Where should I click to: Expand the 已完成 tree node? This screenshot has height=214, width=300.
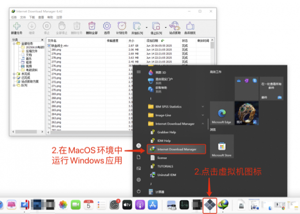coord(14,78)
